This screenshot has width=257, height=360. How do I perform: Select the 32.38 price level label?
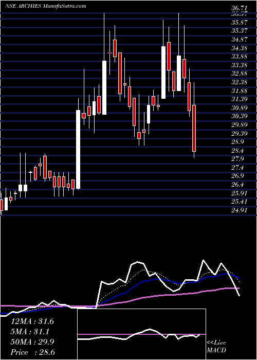click(x=240, y=82)
